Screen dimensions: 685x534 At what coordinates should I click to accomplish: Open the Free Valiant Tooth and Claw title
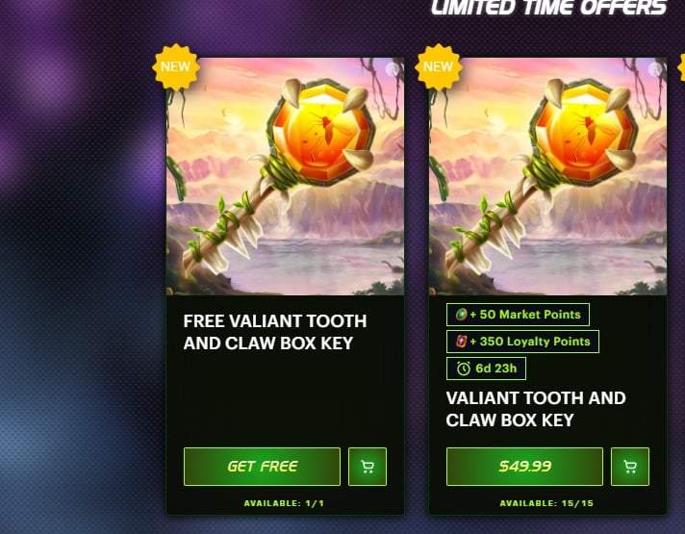(x=275, y=332)
